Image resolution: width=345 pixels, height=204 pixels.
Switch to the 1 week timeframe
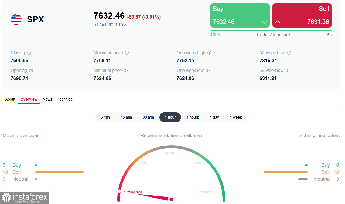click(236, 117)
